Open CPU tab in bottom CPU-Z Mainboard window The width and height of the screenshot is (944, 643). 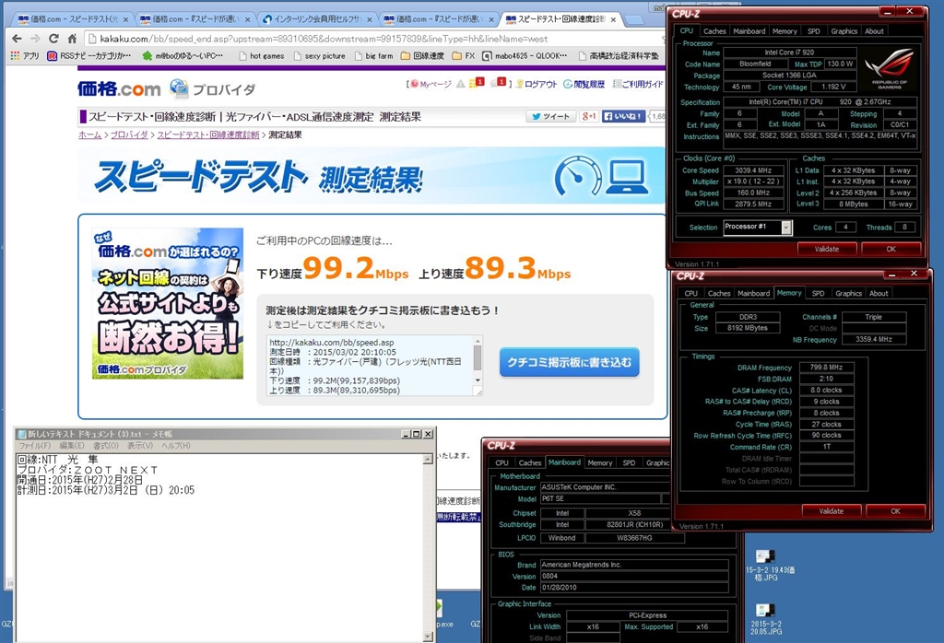[x=501, y=463]
